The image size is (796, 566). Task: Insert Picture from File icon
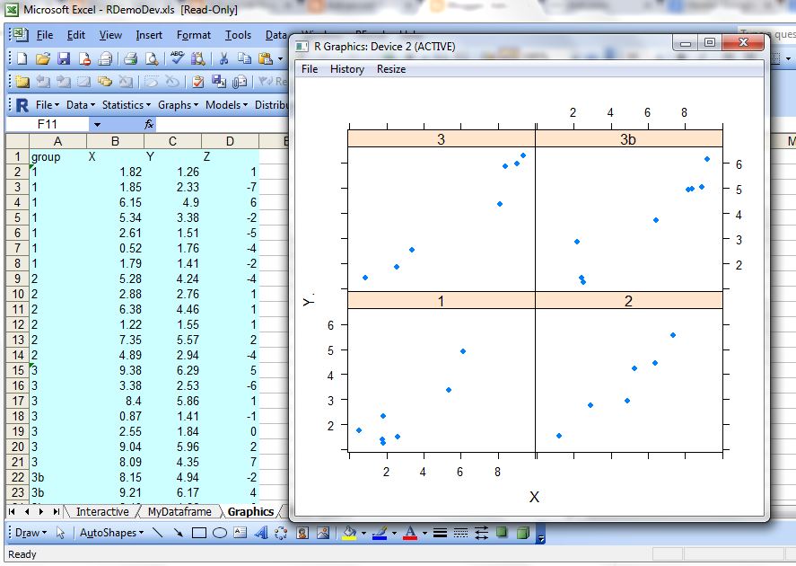323,533
